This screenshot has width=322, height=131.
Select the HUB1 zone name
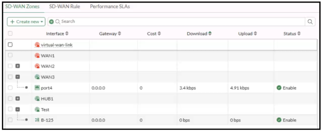click(x=47, y=99)
